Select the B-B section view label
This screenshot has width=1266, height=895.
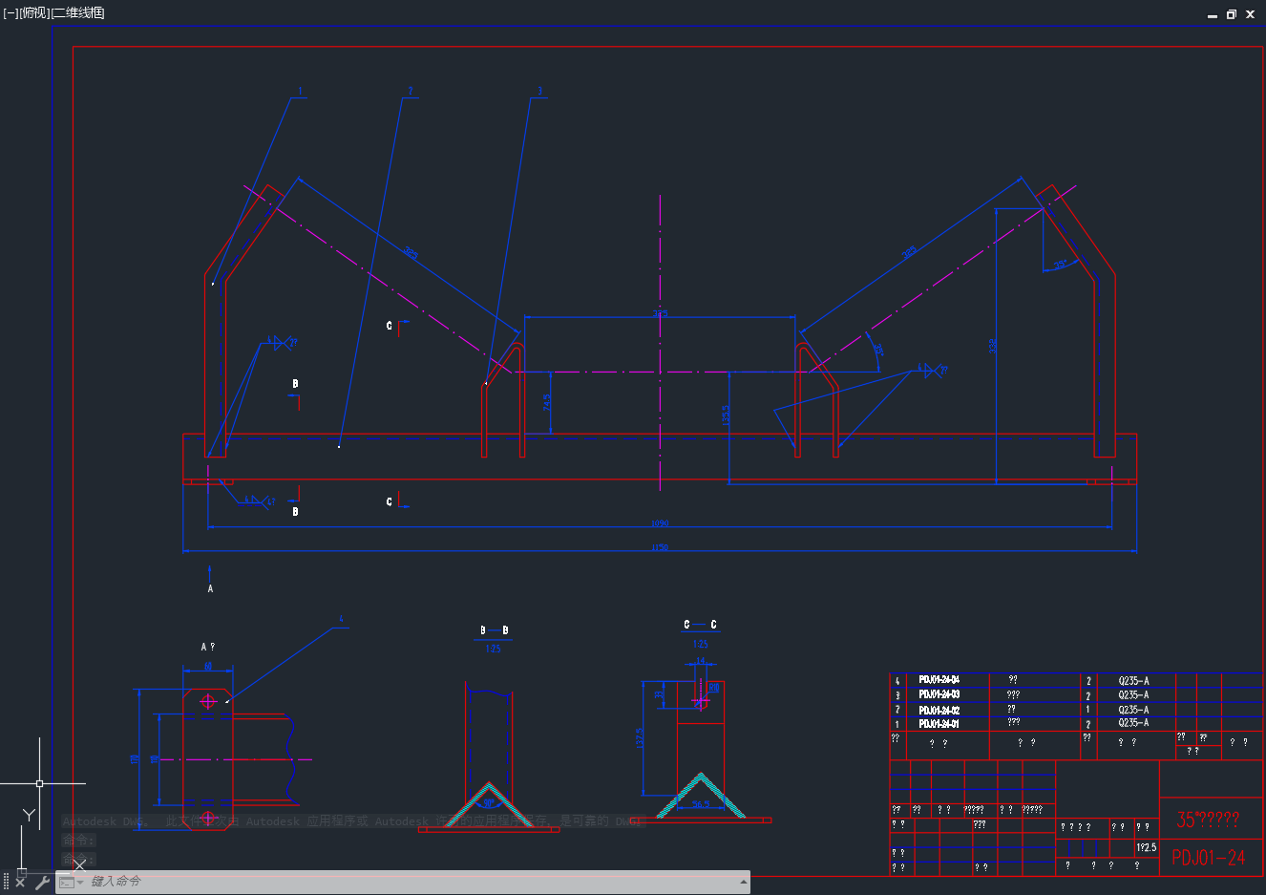point(494,630)
